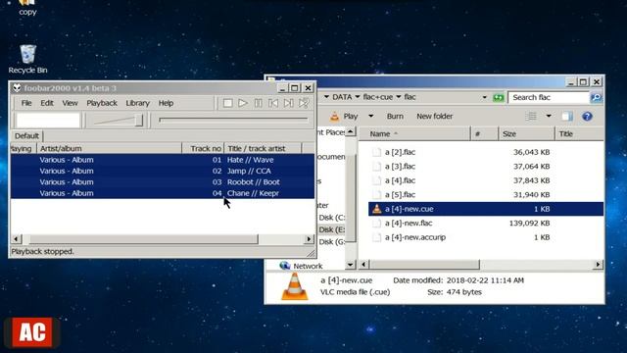Expand the DATA breadcrumb arrow

pos(357,97)
